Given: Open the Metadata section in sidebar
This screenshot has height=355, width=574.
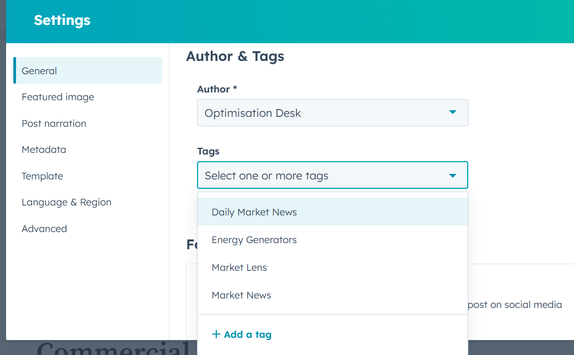Looking at the screenshot, I should point(44,150).
